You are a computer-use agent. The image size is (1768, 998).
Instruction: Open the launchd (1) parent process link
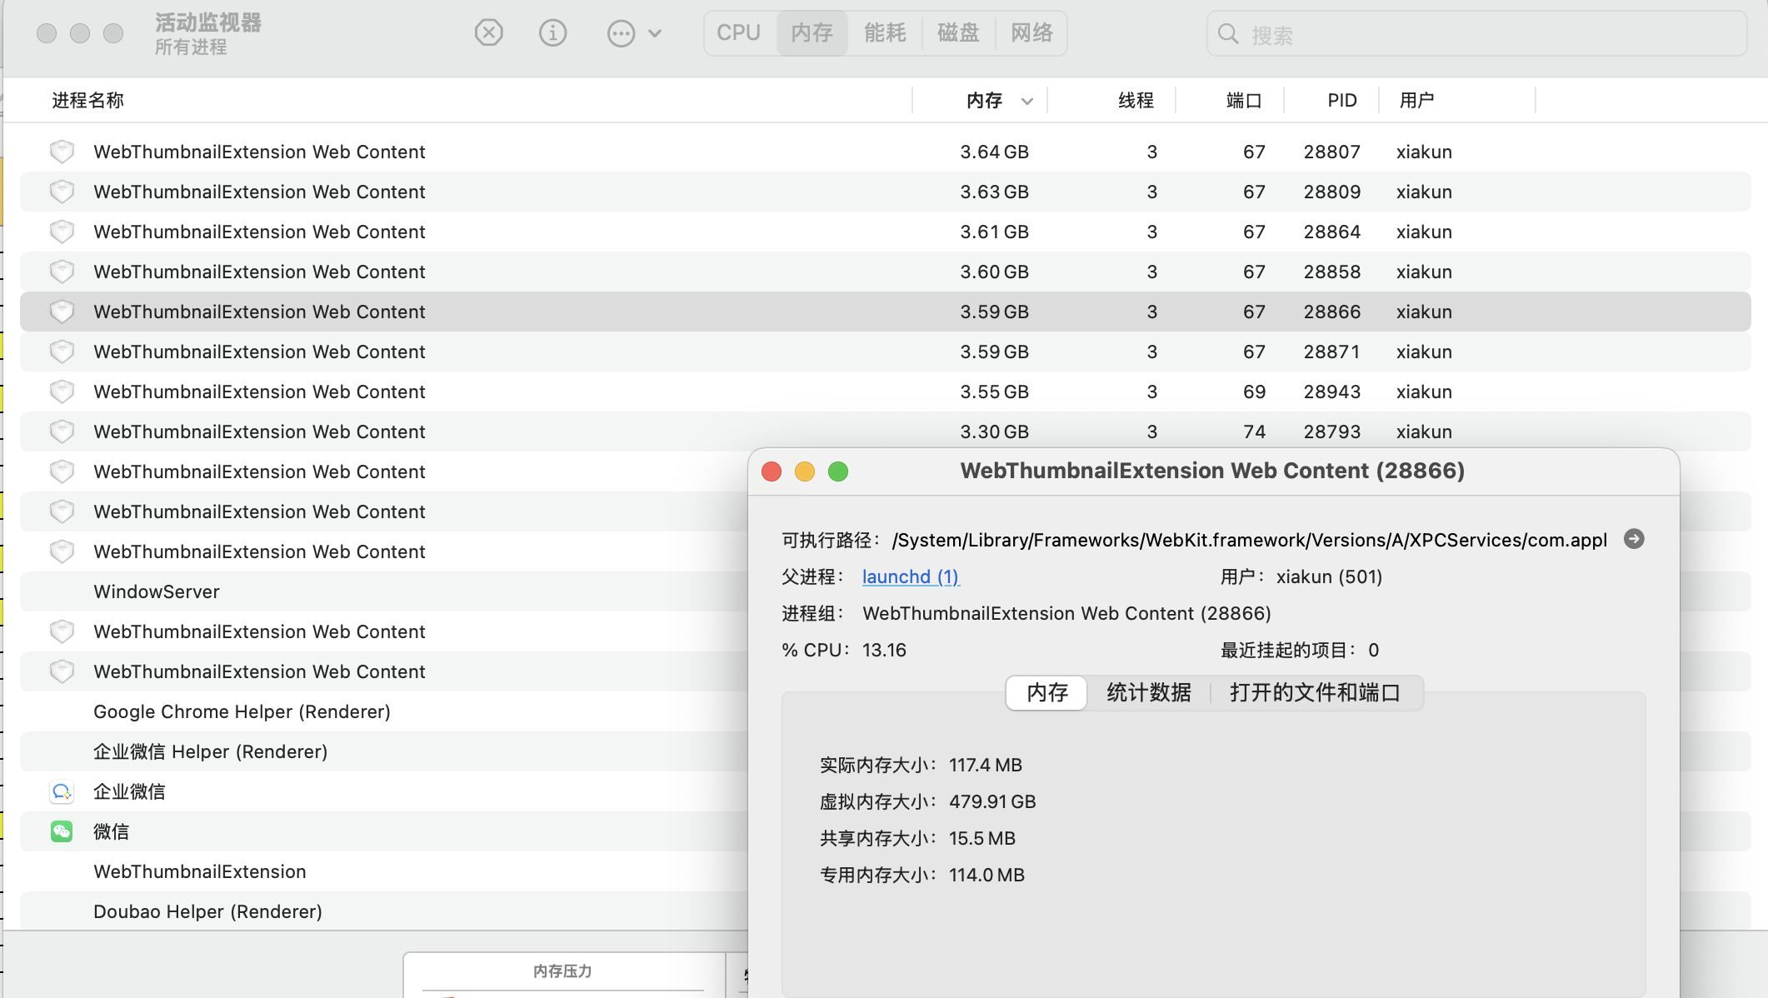(x=910, y=576)
